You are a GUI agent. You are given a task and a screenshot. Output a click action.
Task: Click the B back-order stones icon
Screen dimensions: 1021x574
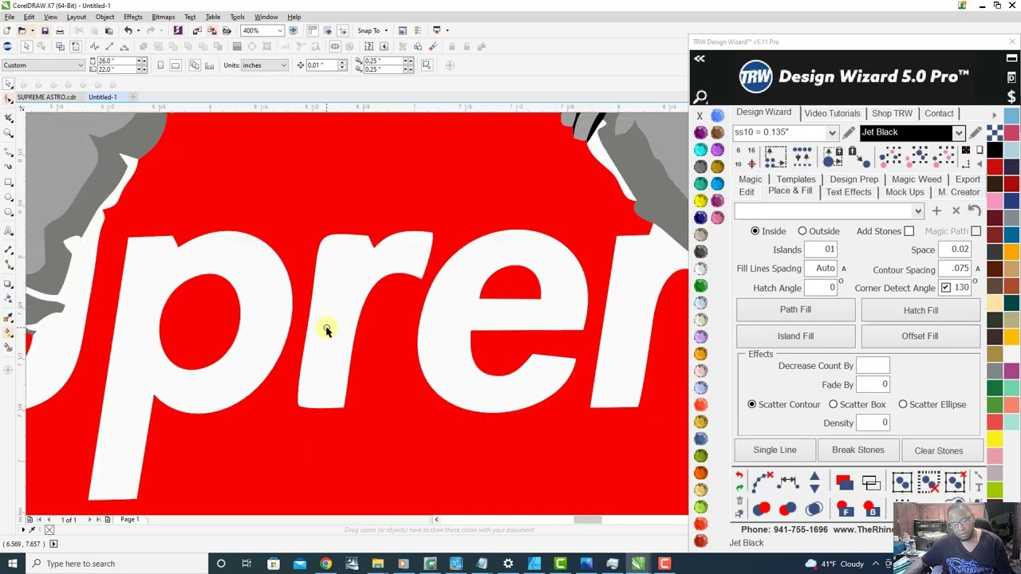point(871,509)
